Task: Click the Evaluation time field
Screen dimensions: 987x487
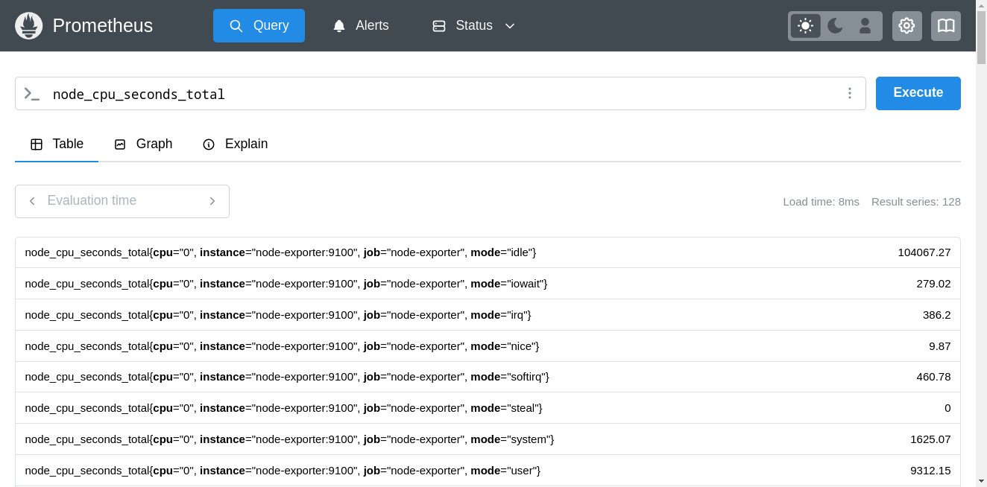Action: 122,201
